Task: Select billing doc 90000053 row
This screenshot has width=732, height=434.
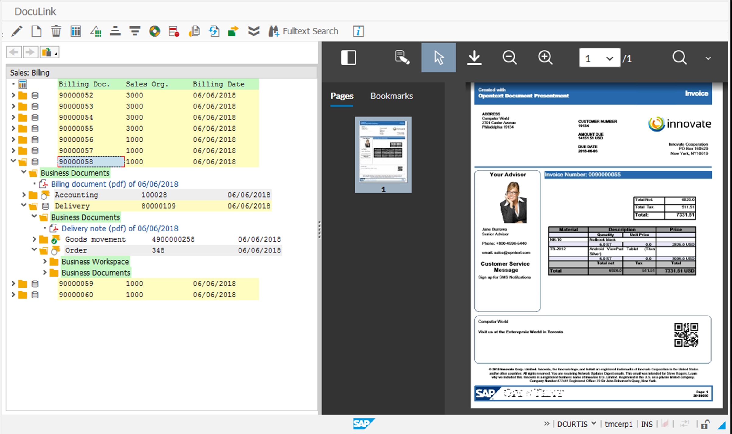Action: 158,106
